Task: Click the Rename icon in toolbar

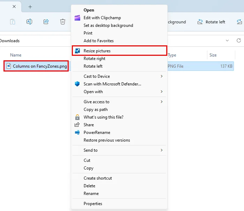Action: [29, 22]
